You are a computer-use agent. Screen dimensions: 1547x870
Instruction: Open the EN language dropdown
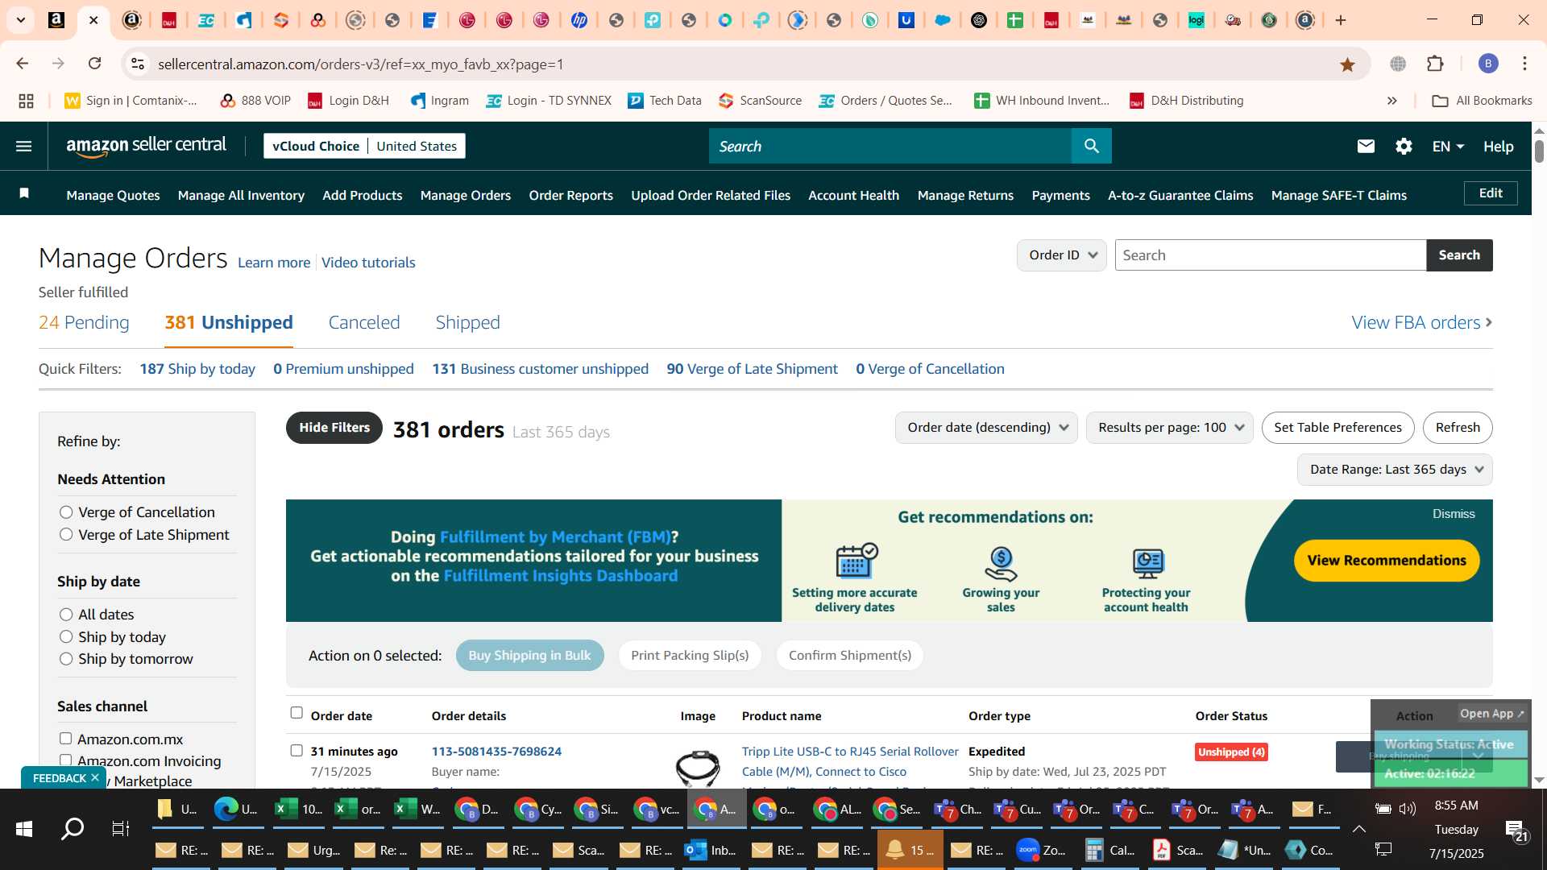(x=1448, y=147)
